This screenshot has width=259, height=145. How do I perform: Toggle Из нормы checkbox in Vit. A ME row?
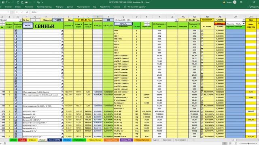point(202,112)
